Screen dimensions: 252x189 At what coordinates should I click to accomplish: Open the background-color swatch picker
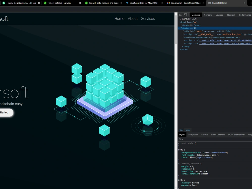[203, 153]
